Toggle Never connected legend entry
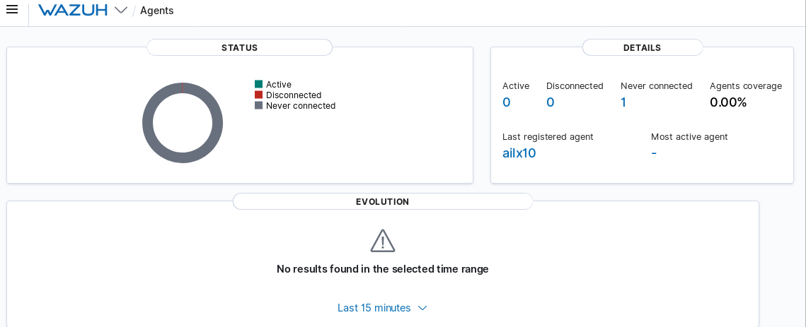The height and width of the screenshot is (327, 806). tap(300, 106)
